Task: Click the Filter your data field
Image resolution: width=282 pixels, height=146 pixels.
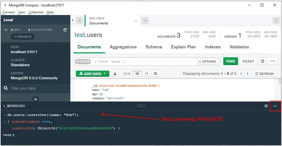Action: [x=36, y=88]
